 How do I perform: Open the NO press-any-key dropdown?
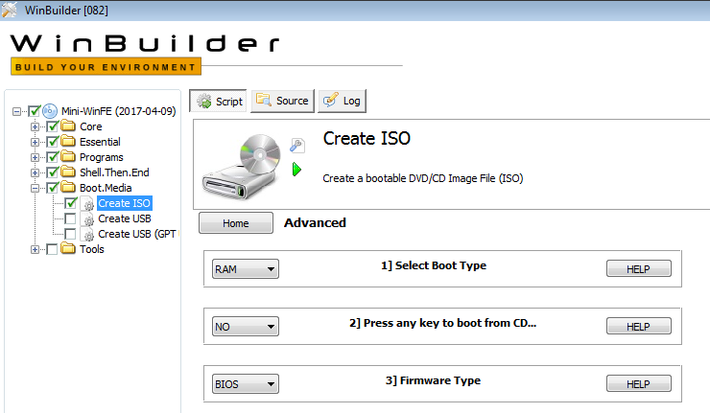click(245, 327)
